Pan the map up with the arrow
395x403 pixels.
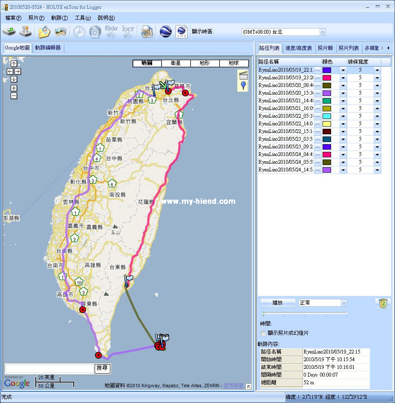click(x=14, y=64)
